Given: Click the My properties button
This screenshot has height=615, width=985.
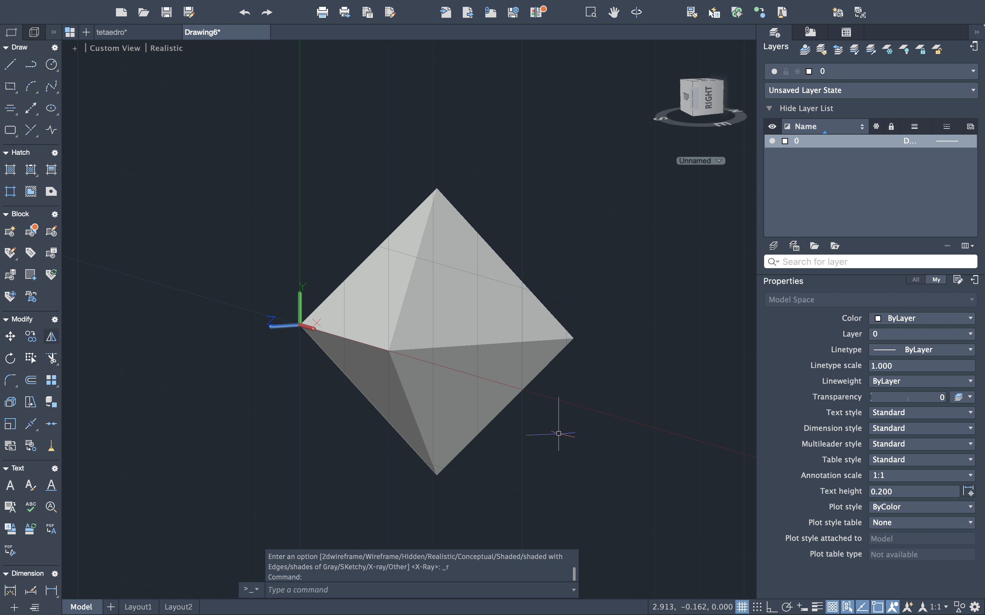Looking at the screenshot, I should tap(936, 279).
